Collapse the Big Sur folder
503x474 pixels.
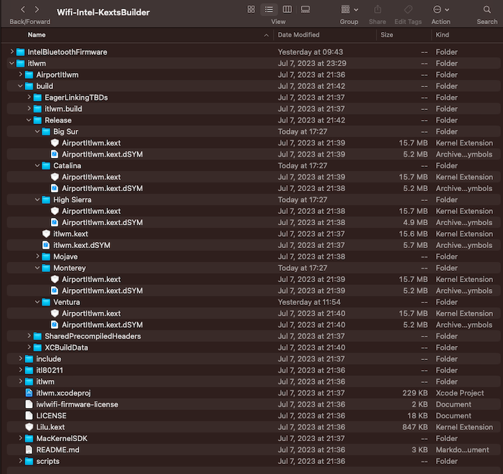37,131
